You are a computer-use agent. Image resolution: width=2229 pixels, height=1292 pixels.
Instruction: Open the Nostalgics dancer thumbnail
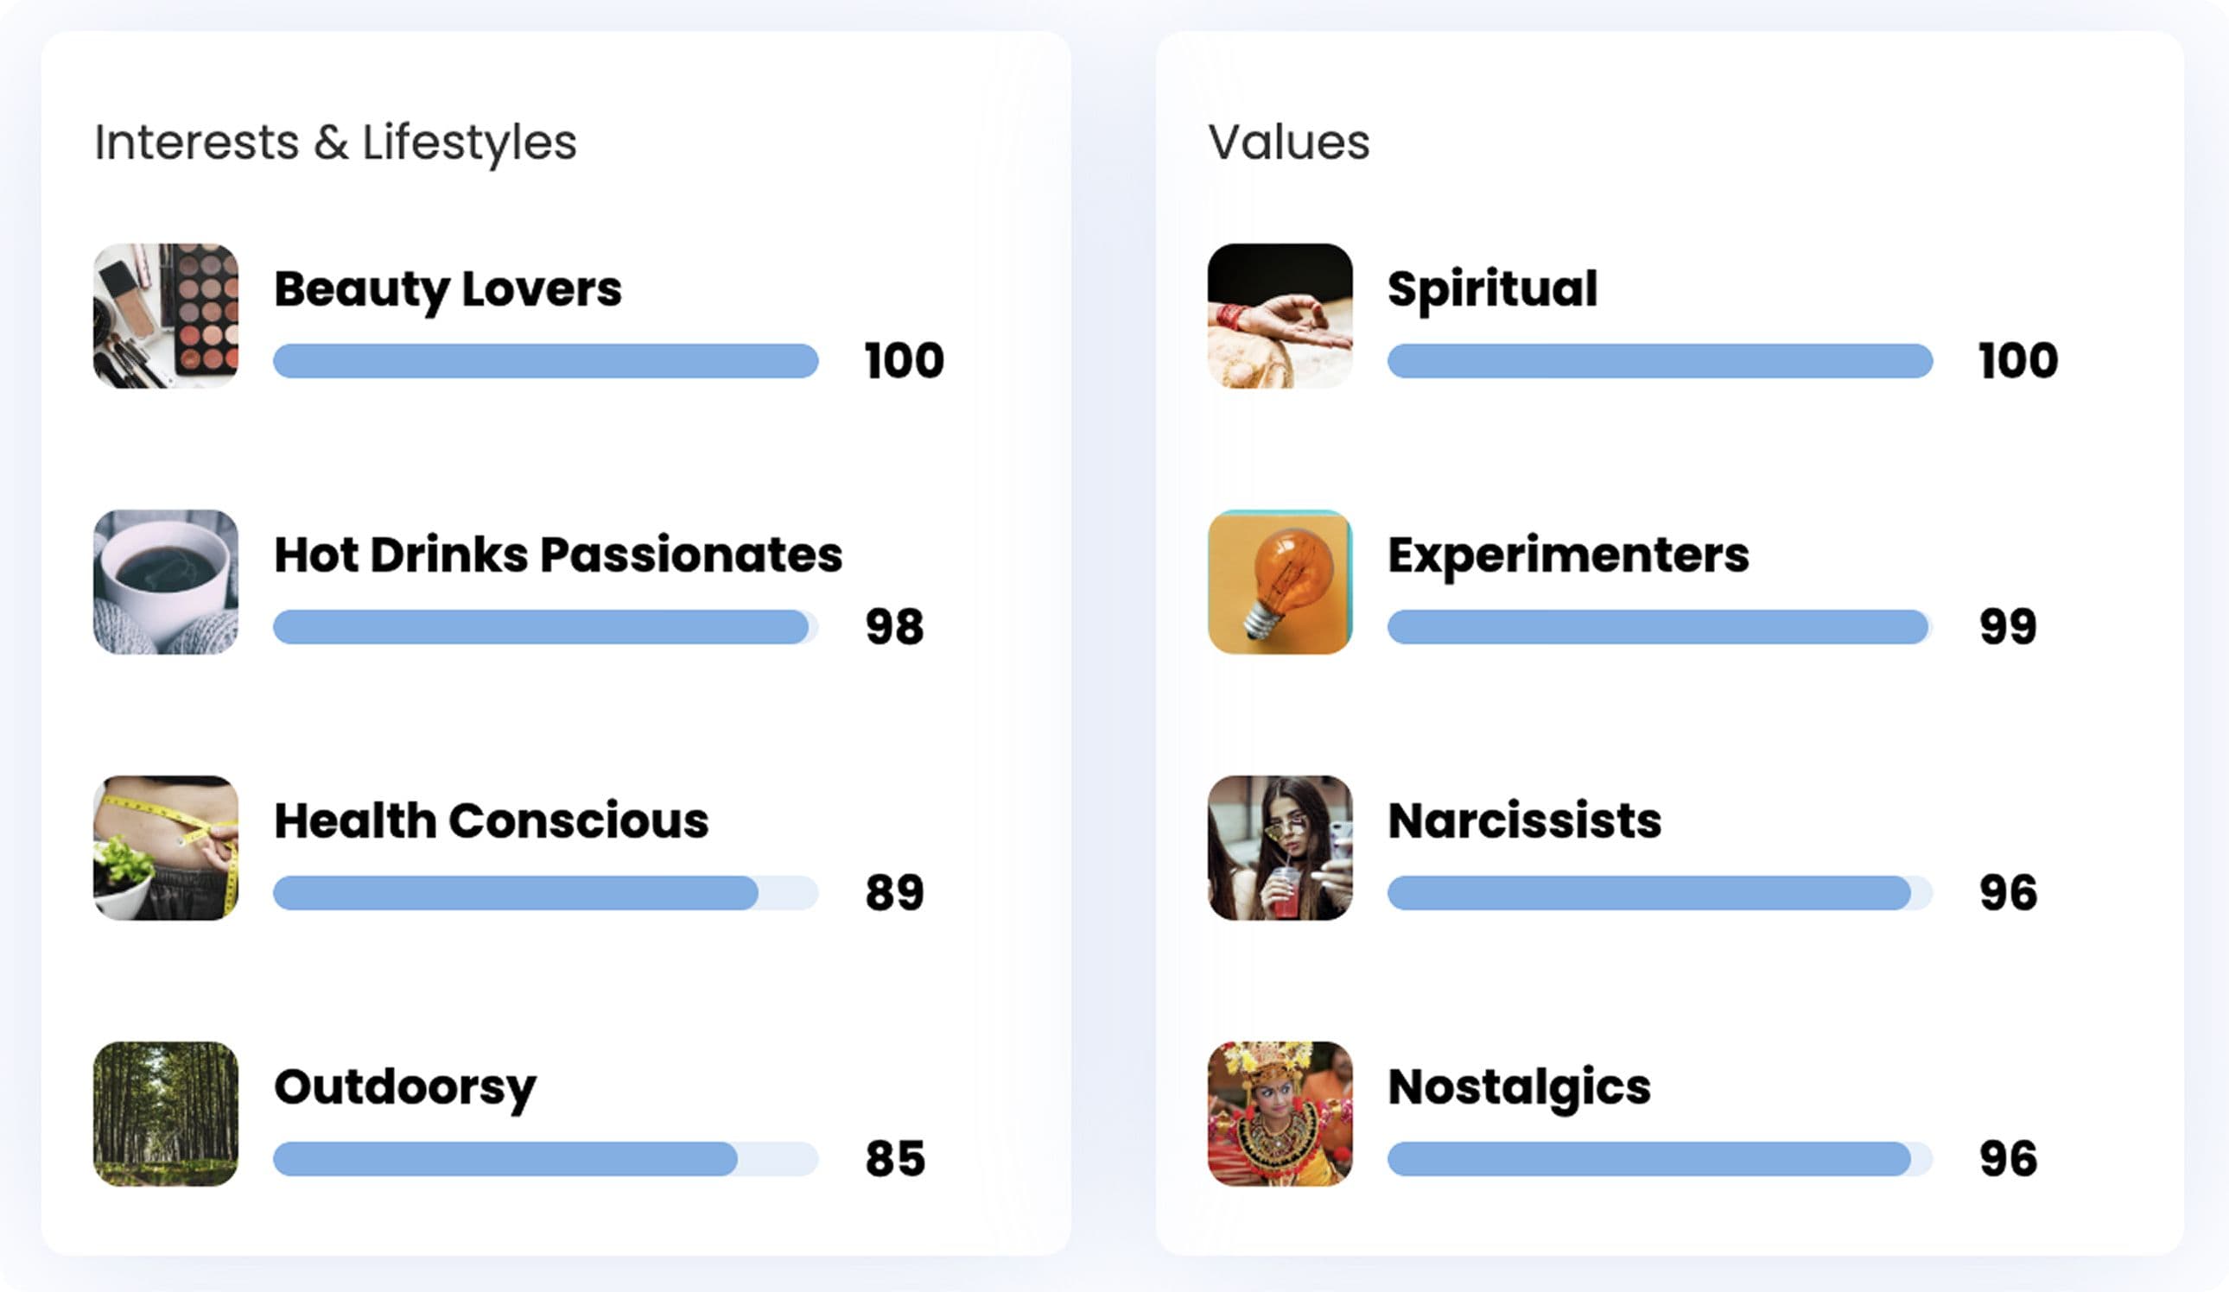(x=1280, y=1113)
